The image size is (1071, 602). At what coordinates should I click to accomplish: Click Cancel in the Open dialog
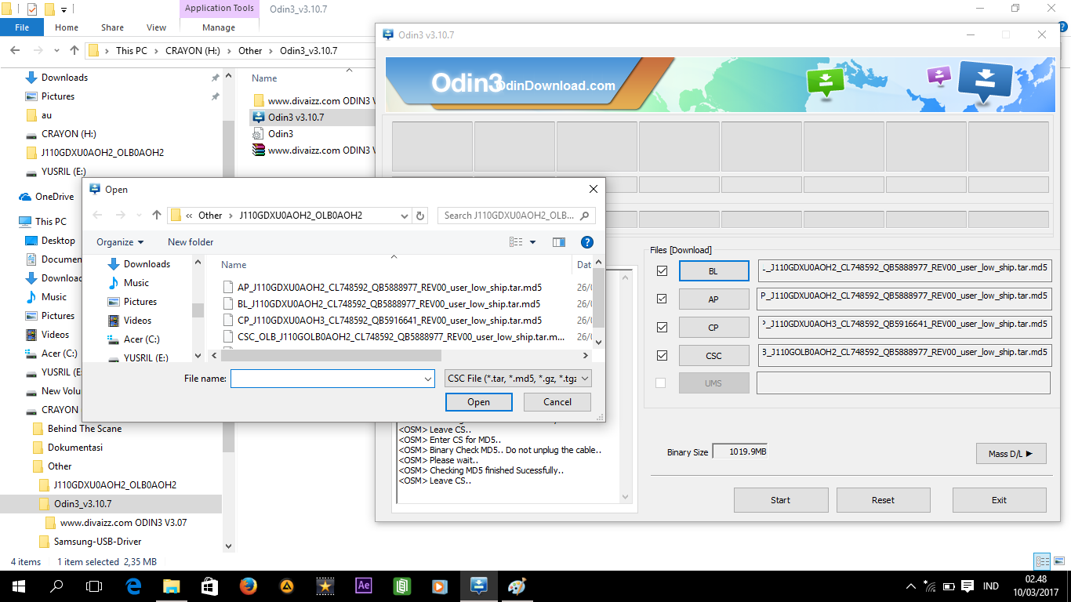pos(557,402)
